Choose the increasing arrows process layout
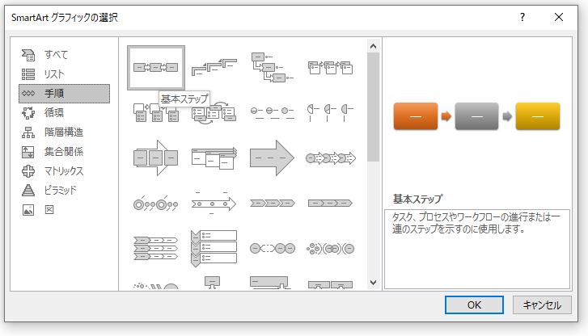Screen dimensions: 588x336 point(214,157)
